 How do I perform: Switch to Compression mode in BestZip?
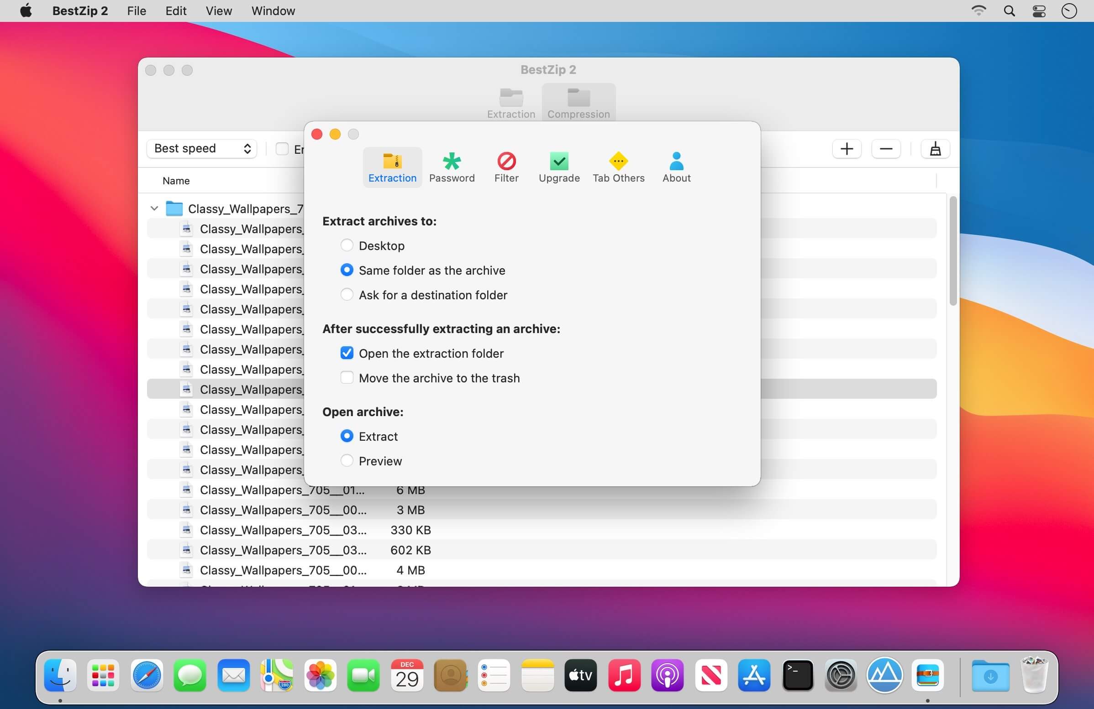point(578,102)
